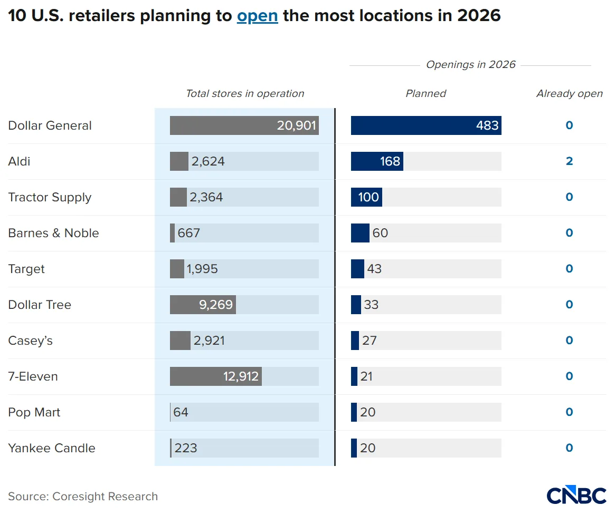This screenshot has width=615, height=515.
Task: Click Dollar General's 20,901 store count
Action: pos(297,125)
